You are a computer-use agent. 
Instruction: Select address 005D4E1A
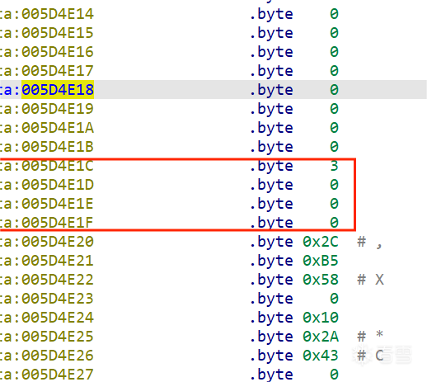[58, 128]
